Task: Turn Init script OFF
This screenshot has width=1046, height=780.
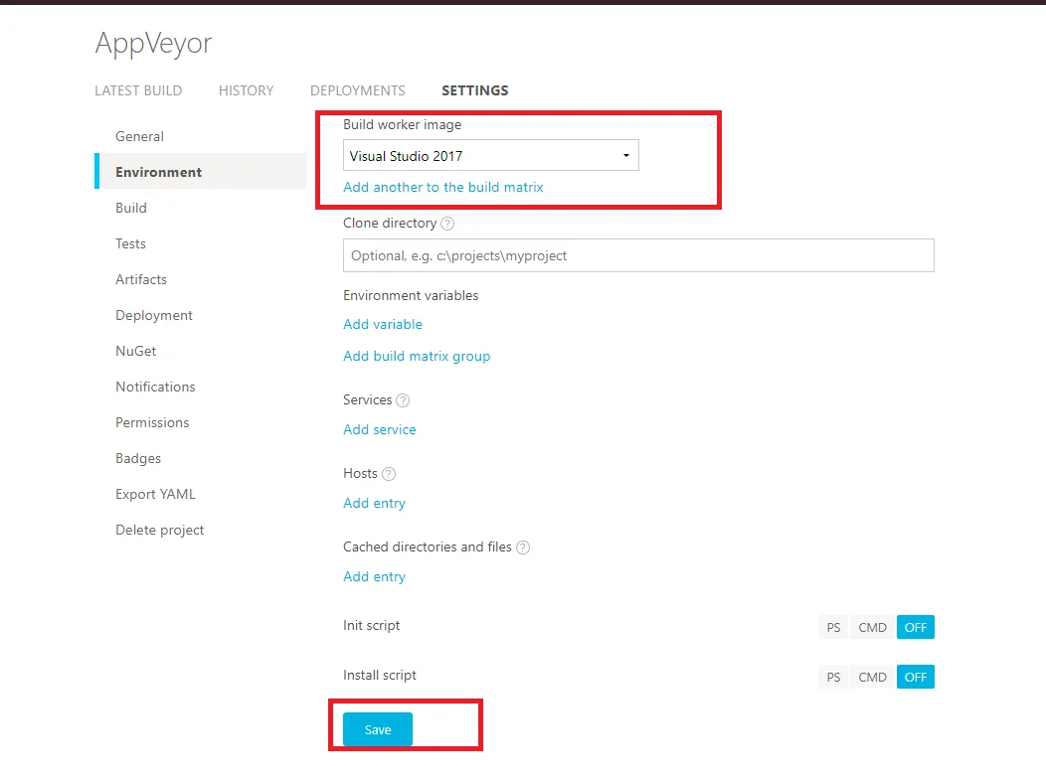Action: [x=915, y=627]
